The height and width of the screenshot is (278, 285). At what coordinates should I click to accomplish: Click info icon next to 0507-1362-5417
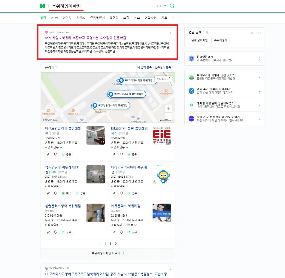coord(132,177)
